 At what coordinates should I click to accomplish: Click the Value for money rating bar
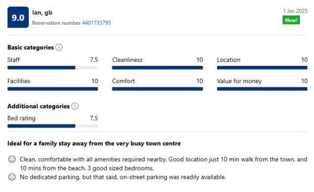pyautogui.click(x=262, y=89)
